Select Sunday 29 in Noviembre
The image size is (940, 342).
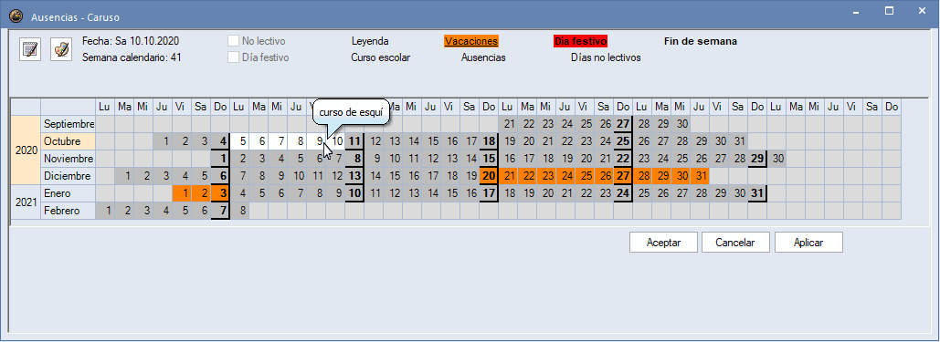[x=757, y=159]
